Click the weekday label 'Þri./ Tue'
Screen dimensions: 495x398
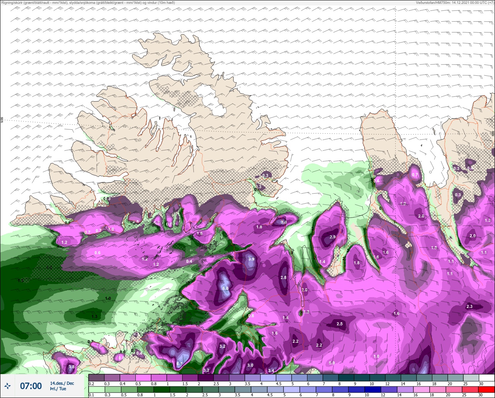58,389
